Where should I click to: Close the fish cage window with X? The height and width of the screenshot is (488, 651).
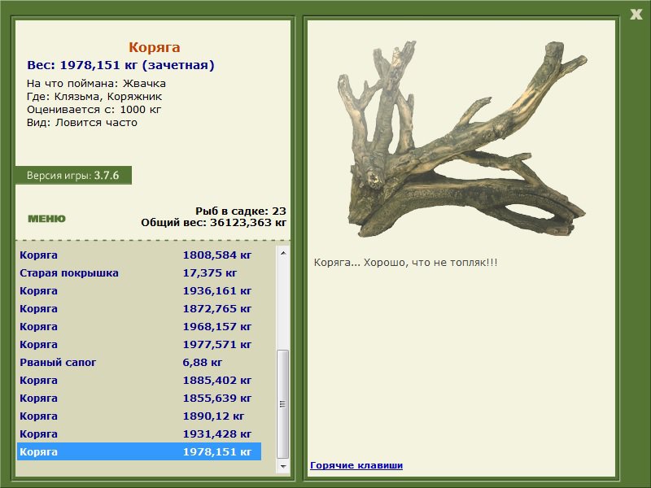coord(636,14)
